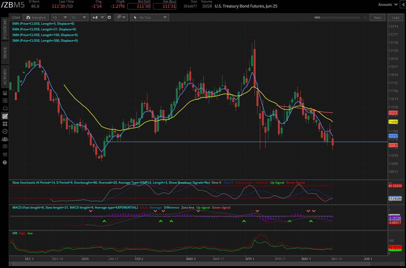Open the Indicators studies button

(x=36, y=17)
